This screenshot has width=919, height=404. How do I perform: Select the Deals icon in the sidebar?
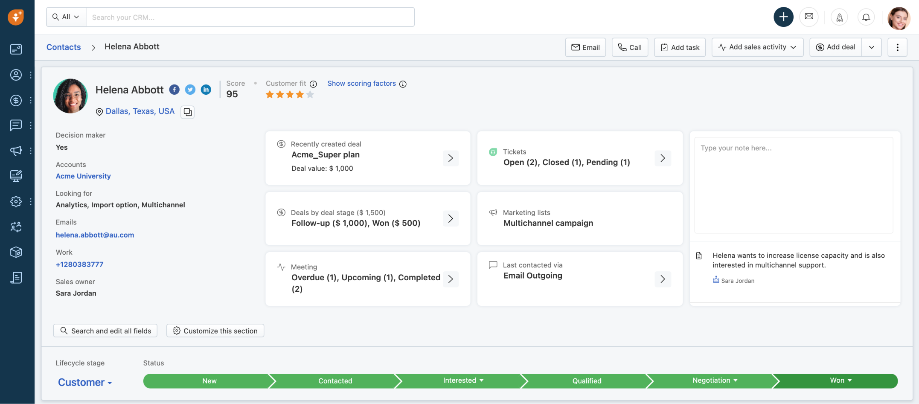point(16,100)
